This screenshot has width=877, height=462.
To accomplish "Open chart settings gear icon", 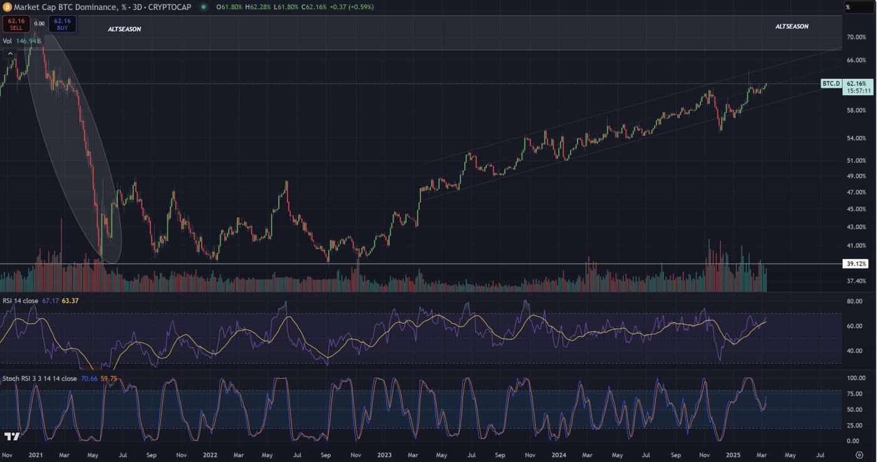I will tap(859, 455).
